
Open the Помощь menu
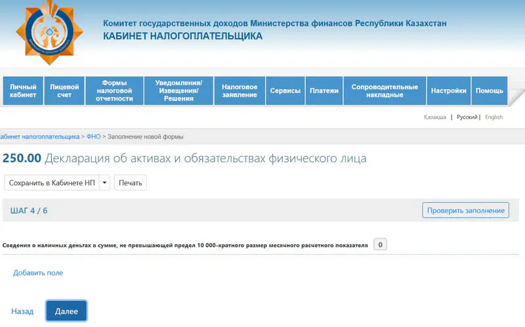pos(489,91)
